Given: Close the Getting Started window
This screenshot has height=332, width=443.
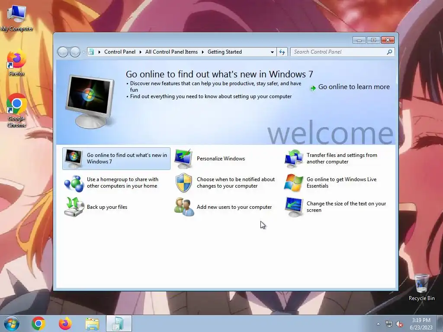Looking at the screenshot, I should 388,40.
